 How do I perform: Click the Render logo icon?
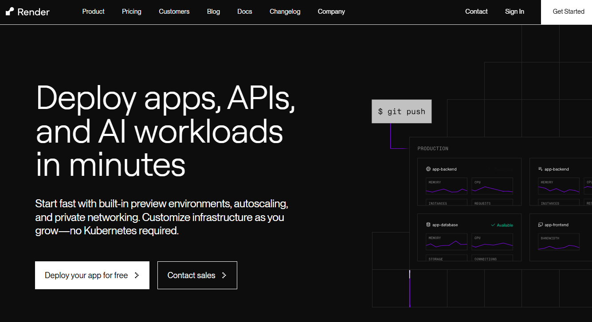coord(10,12)
